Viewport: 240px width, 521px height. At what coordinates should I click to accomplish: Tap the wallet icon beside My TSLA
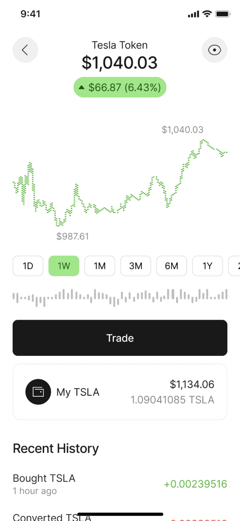38,392
